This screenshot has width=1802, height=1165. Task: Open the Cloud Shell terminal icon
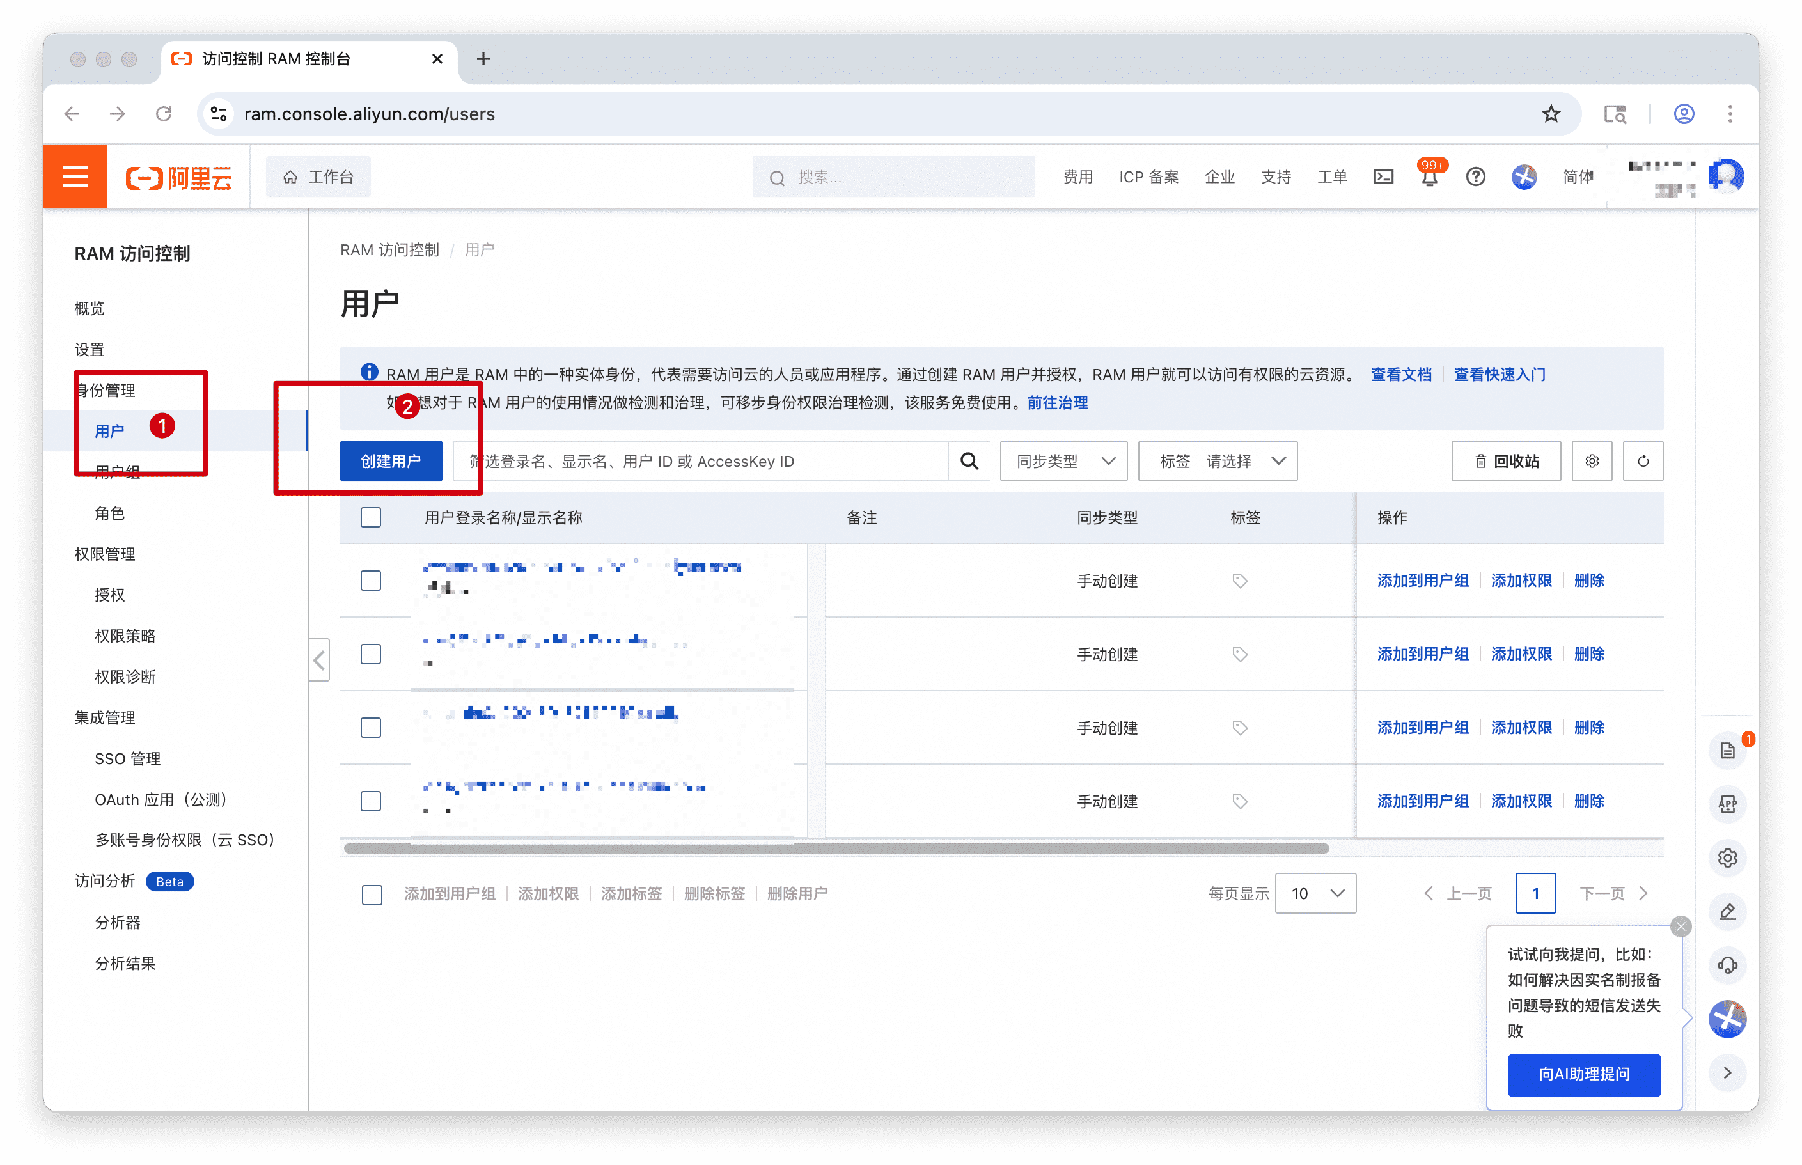(x=1383, y=177)
